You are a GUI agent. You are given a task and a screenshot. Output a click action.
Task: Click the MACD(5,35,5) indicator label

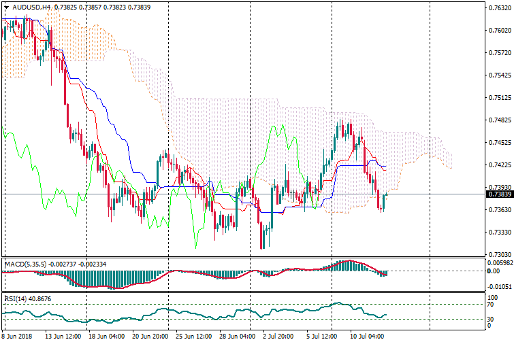(x=25, y=263)
